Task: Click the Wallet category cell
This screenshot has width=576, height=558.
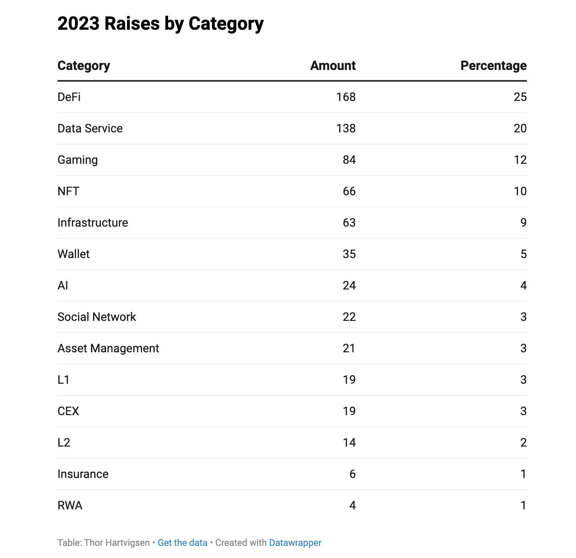Action: (x=74, y=254)
